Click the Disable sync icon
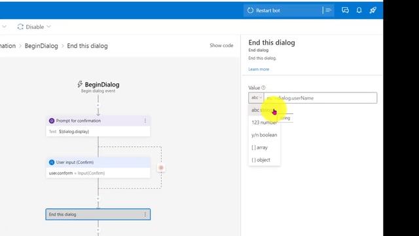The height and width of the screenshot is (236, 419). point(20,27)
